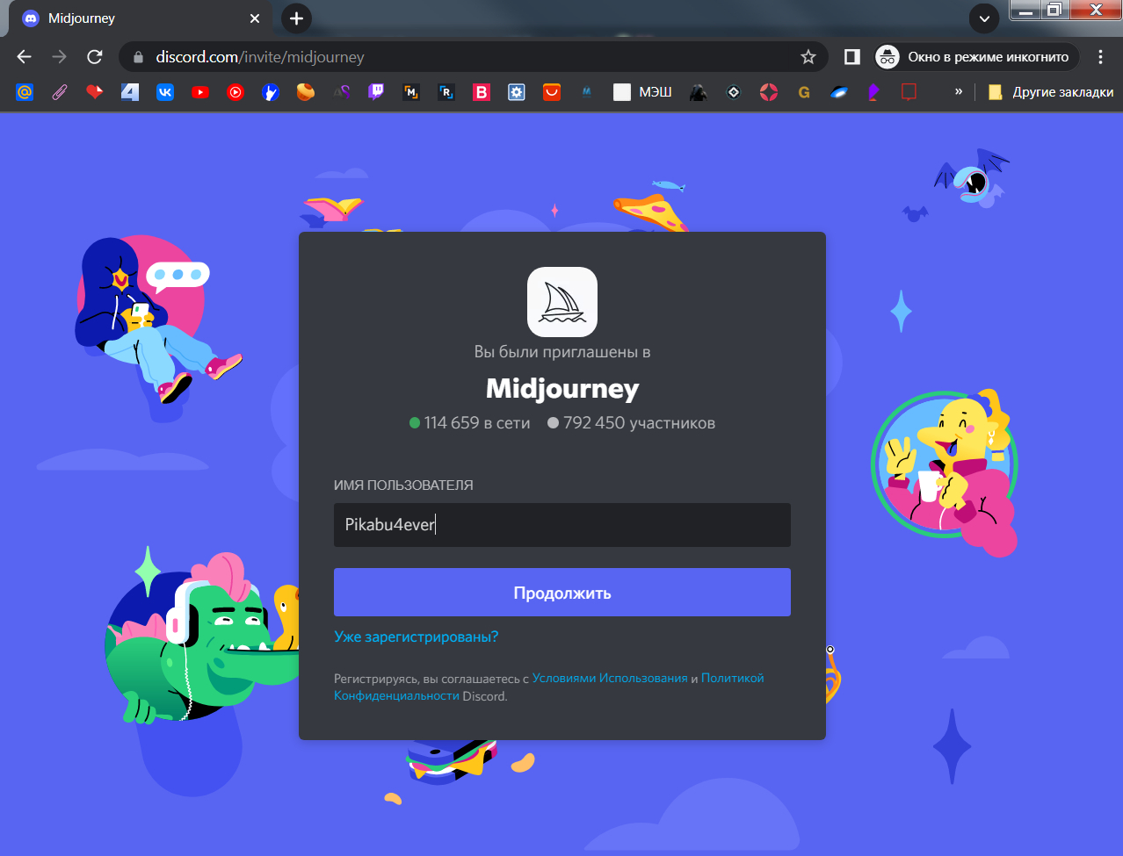Go back to the previous page
Screen dimensions: 1123x856
pyautogui.click(x=24, y=56)
